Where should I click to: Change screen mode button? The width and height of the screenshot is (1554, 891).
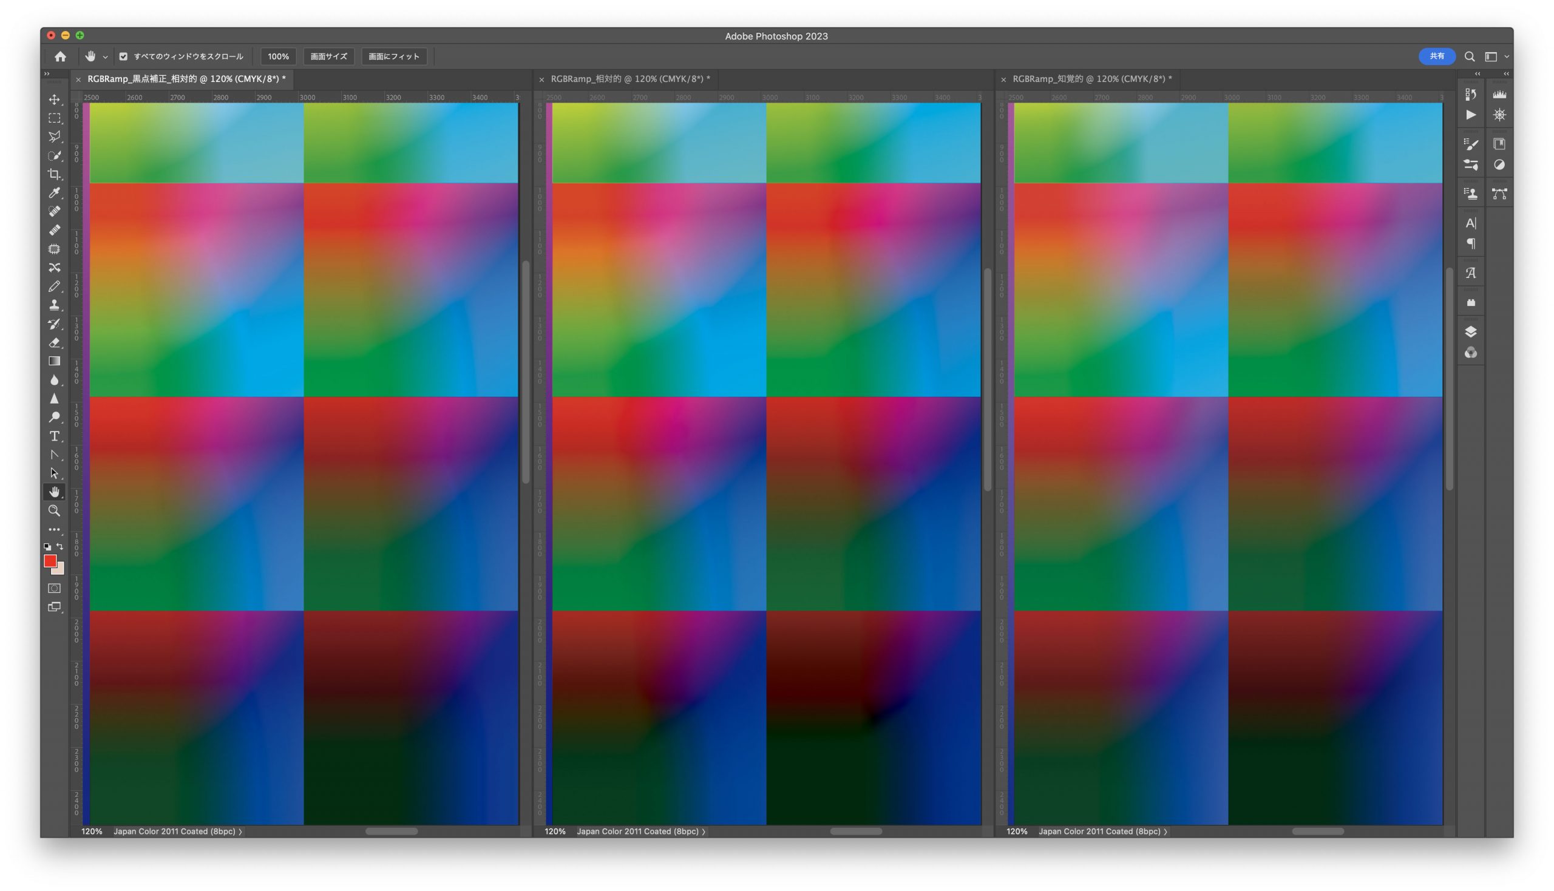click(55, 607)
